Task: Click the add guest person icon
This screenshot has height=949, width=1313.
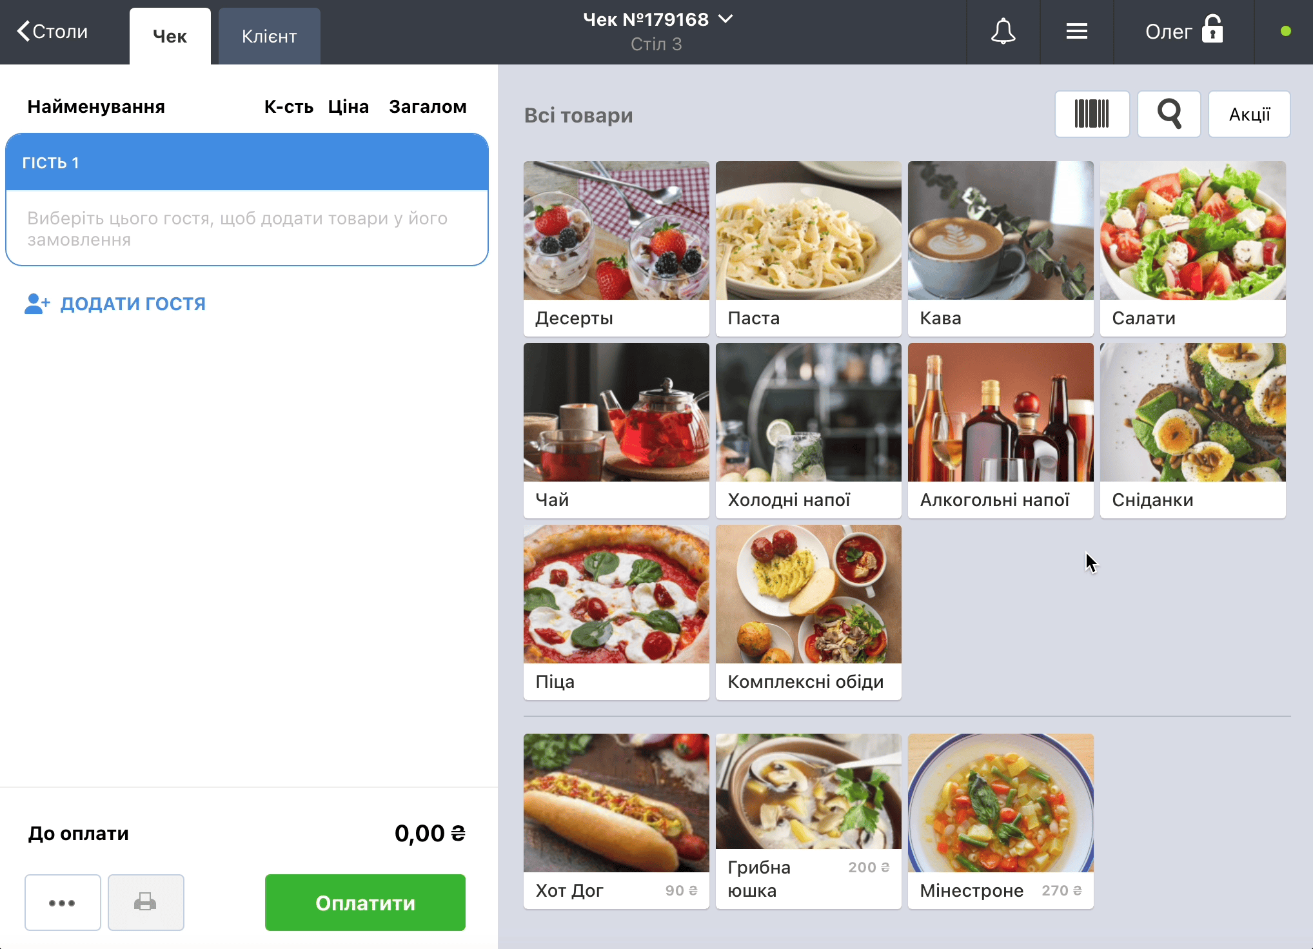Action: (x=37, y=304)
